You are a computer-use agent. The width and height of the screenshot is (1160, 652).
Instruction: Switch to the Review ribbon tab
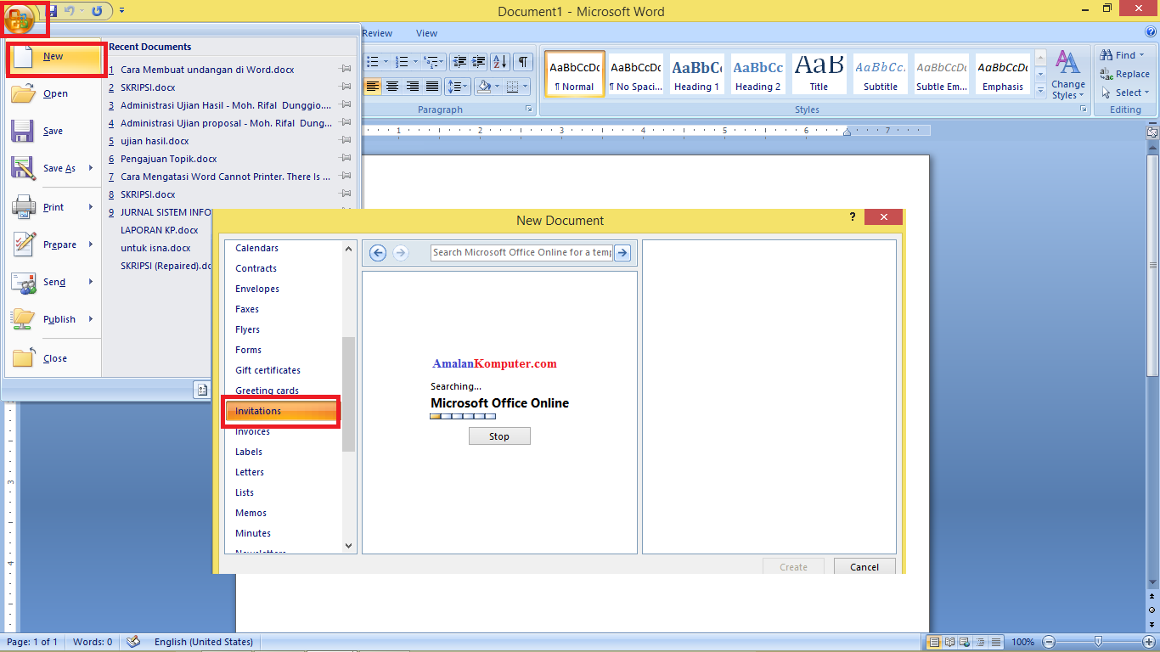click(x=377, y=33)
